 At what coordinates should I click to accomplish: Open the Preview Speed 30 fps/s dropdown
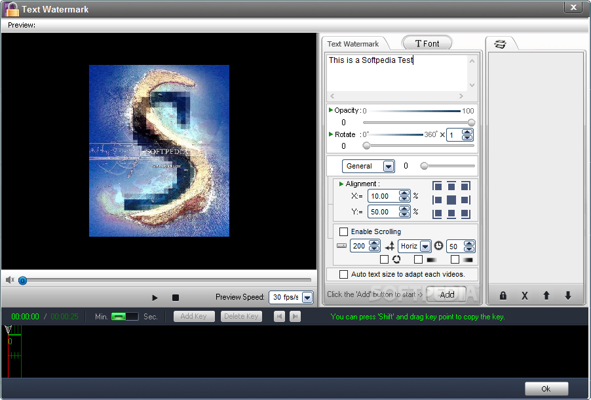[x=307, y=298]
